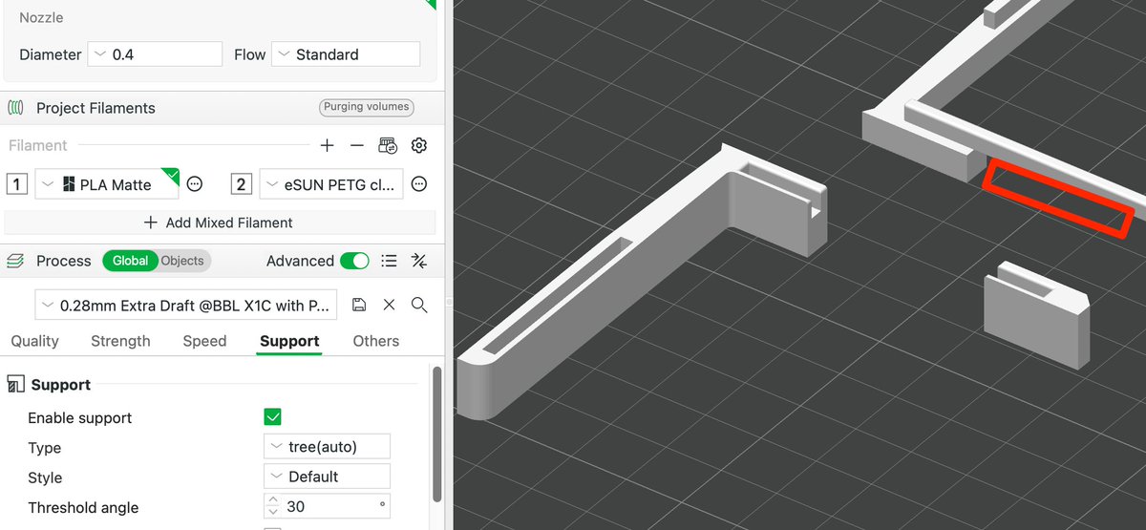Click the settings panel vertical scrollbar

click(x=438, y=435)
